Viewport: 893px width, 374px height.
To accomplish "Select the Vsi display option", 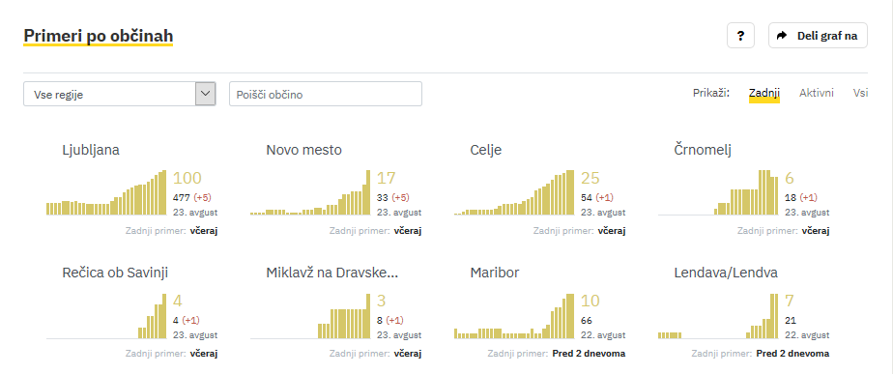I will 860,93.
